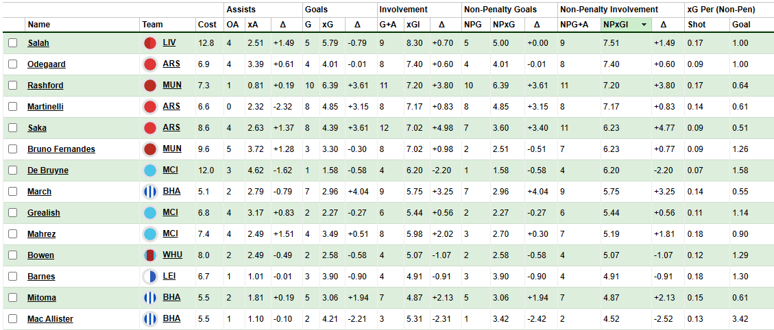Open Bruno Fernandes player link

click(61, 149)
